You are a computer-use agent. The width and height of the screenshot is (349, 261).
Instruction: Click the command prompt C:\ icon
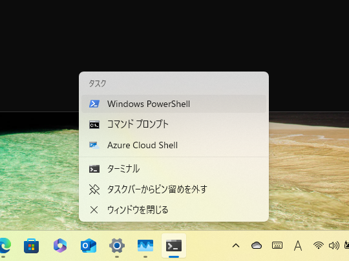pyautogui.click(x=94, y=124)
